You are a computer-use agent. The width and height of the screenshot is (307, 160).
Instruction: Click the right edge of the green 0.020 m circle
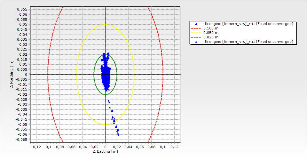(117, 75)
